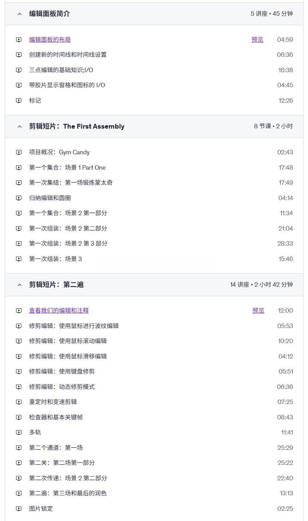Click the play icon beside 图片锁定
308x521 pixels.
click(x=19, y=508)
